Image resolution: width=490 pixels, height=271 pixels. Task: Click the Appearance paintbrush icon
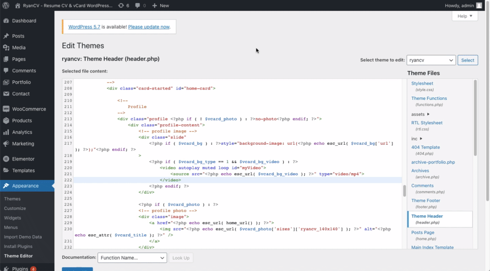point(6,185)
